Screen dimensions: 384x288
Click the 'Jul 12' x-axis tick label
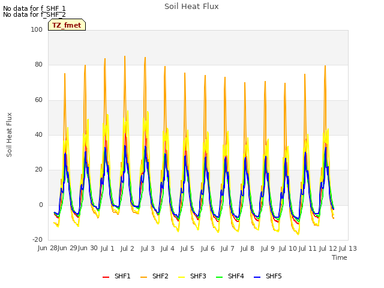pos(328,248)
